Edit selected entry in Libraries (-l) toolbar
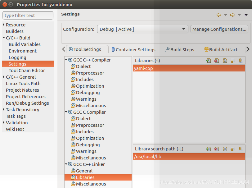The width and height of the screenshot is (252, 188). tap(225, 61)
